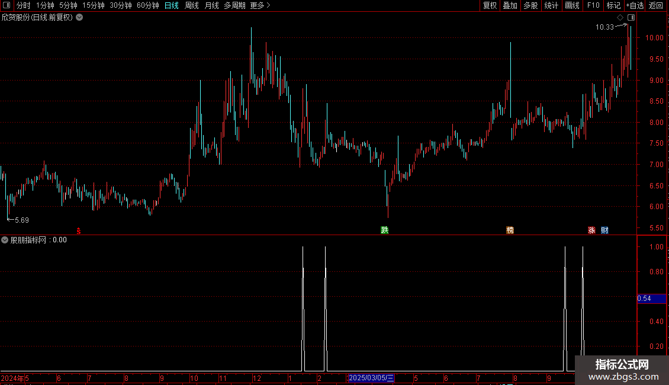Click the red 涨 event marker
This screenshot has height=385, width=669.
(591, 230)
